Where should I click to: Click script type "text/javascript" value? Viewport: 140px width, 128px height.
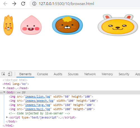tap(44, 117)
